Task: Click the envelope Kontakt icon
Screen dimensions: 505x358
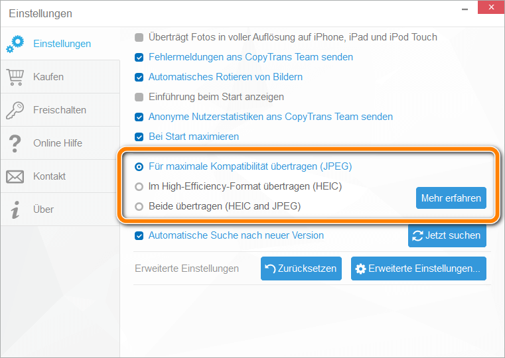Action: click(15, 176)
